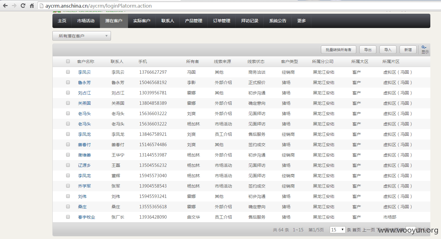Check the 春宇牧业 row checkbox

(x=68, y=217)
